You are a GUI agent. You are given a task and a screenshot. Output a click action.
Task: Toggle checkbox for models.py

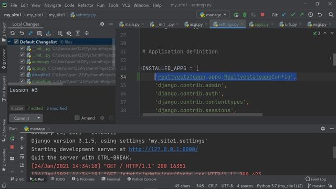click(22, 81)
